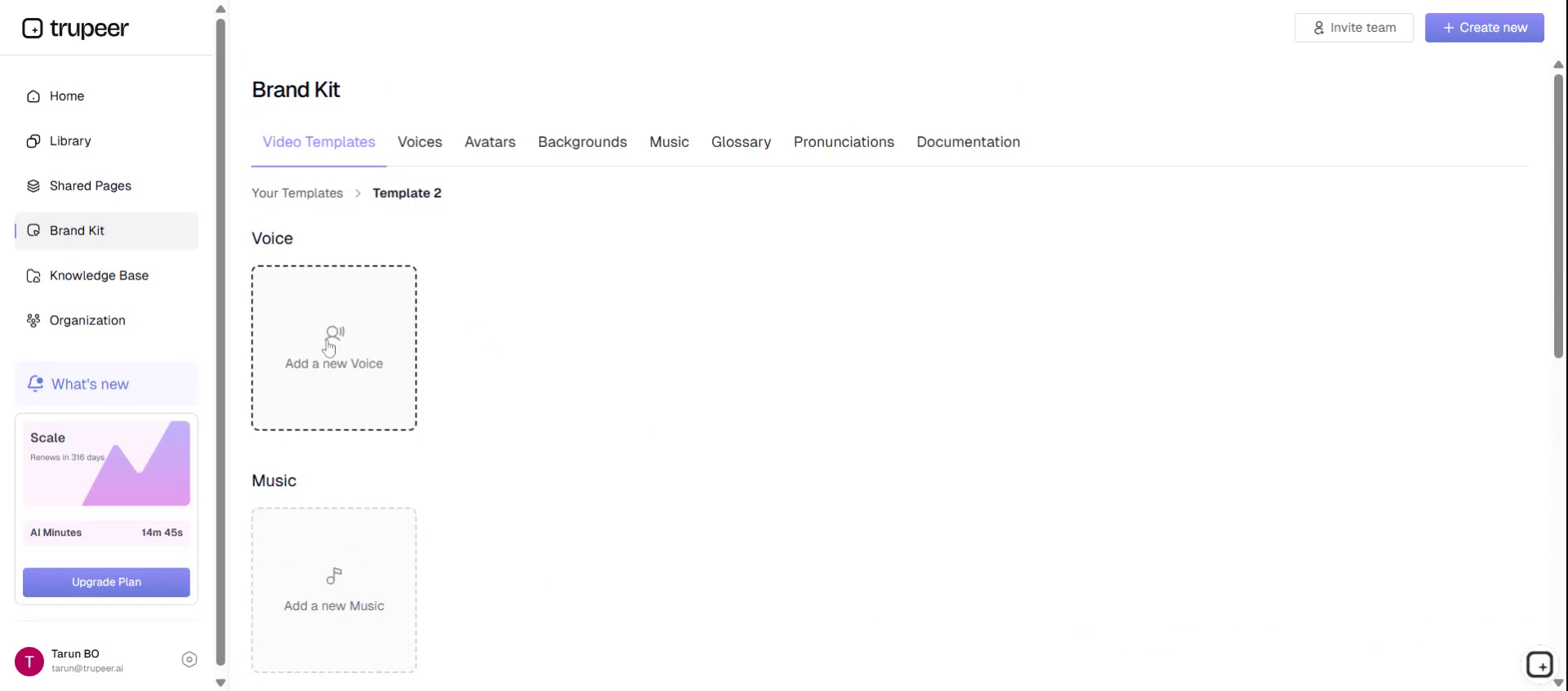Click Add a new Voice label
The width and height of the screenshot is (1568, 691).
[334, 364]
